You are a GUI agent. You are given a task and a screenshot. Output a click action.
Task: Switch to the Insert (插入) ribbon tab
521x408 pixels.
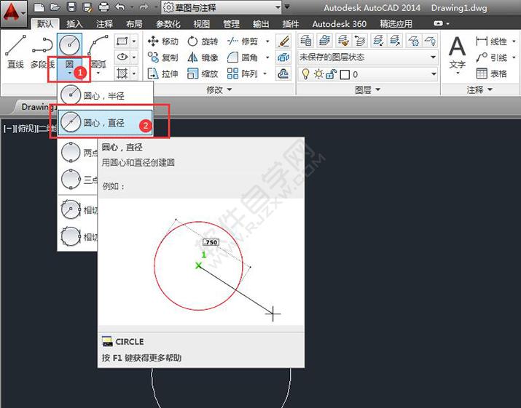tap(74, 24)
